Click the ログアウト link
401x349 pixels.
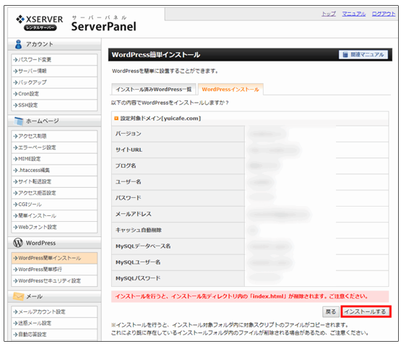tap(384, 14)
